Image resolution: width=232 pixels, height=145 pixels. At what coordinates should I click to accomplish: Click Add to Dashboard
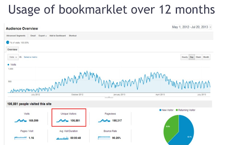pyautogui.click(x=58, y=36)
